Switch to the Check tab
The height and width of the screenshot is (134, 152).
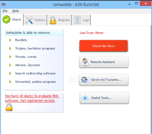click(12, 20)
